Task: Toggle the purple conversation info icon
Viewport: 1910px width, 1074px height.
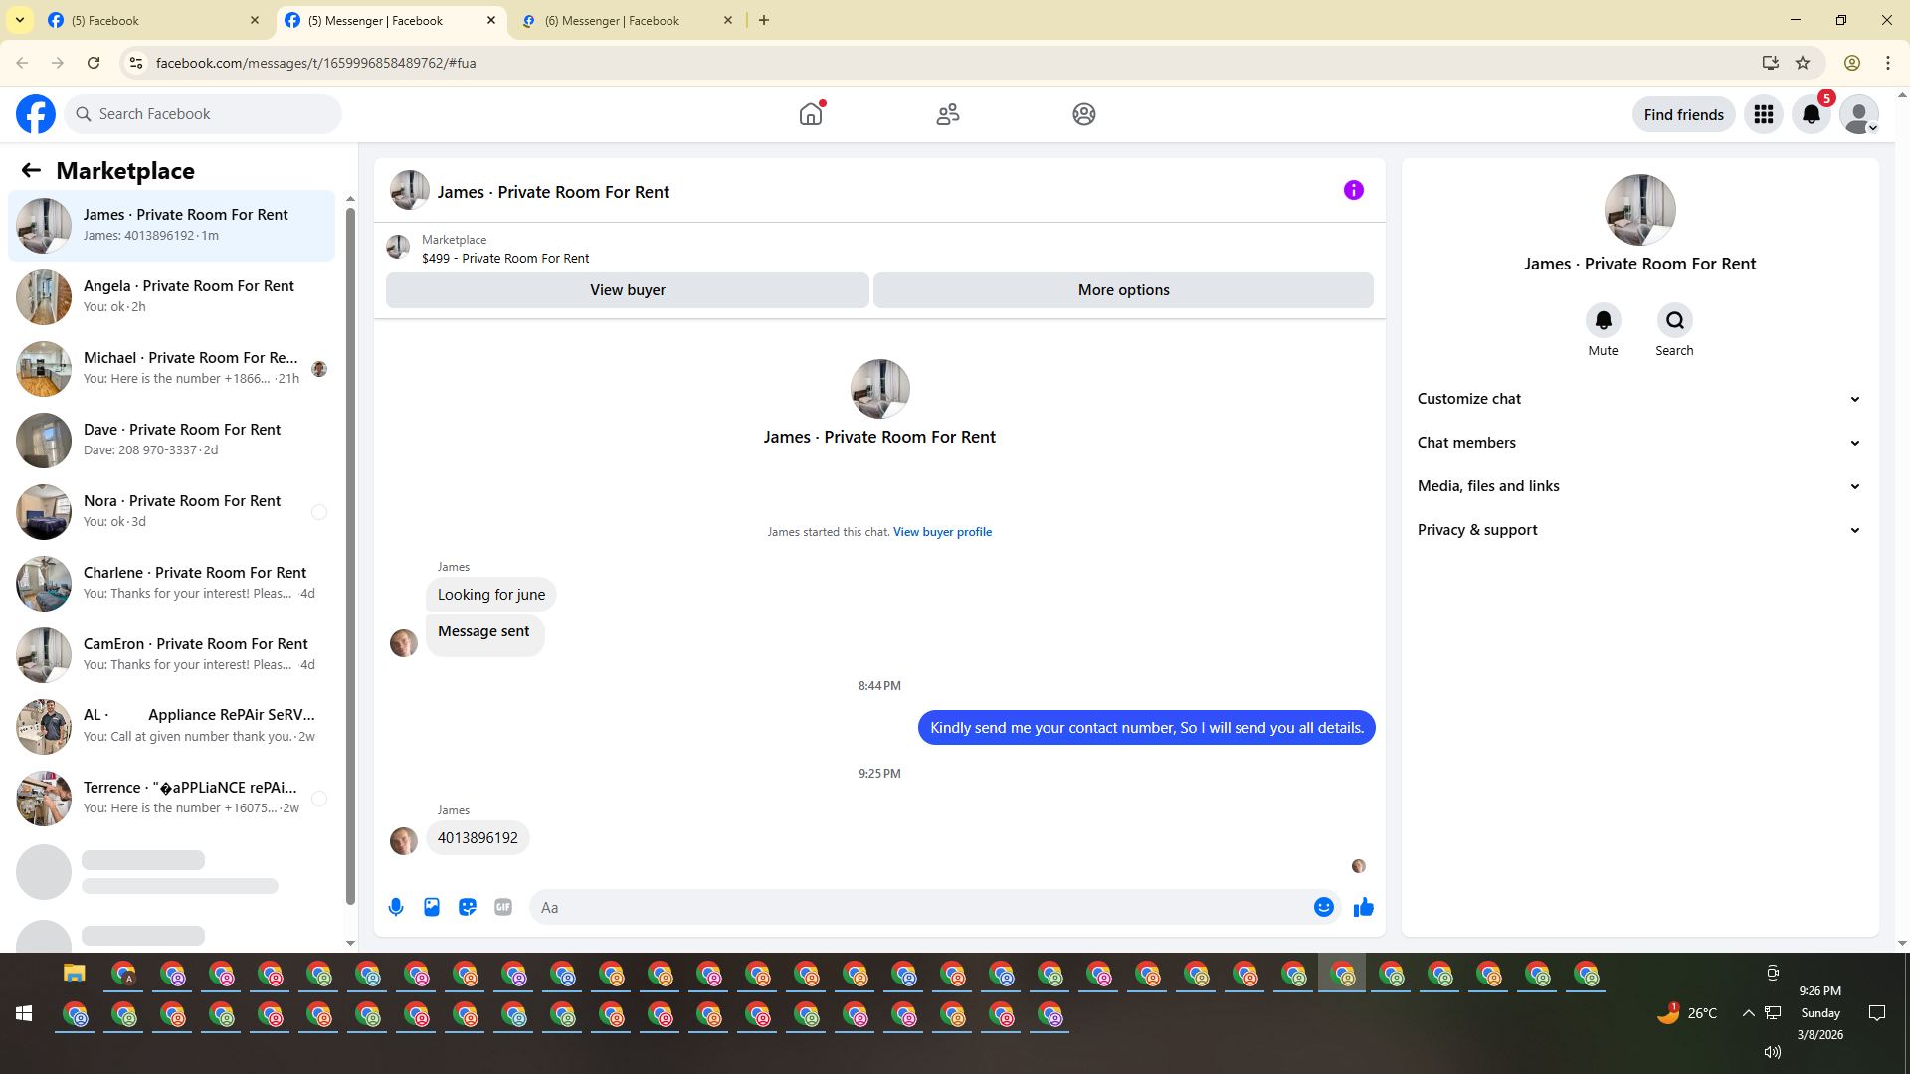Action: [x=1353, y=190]
